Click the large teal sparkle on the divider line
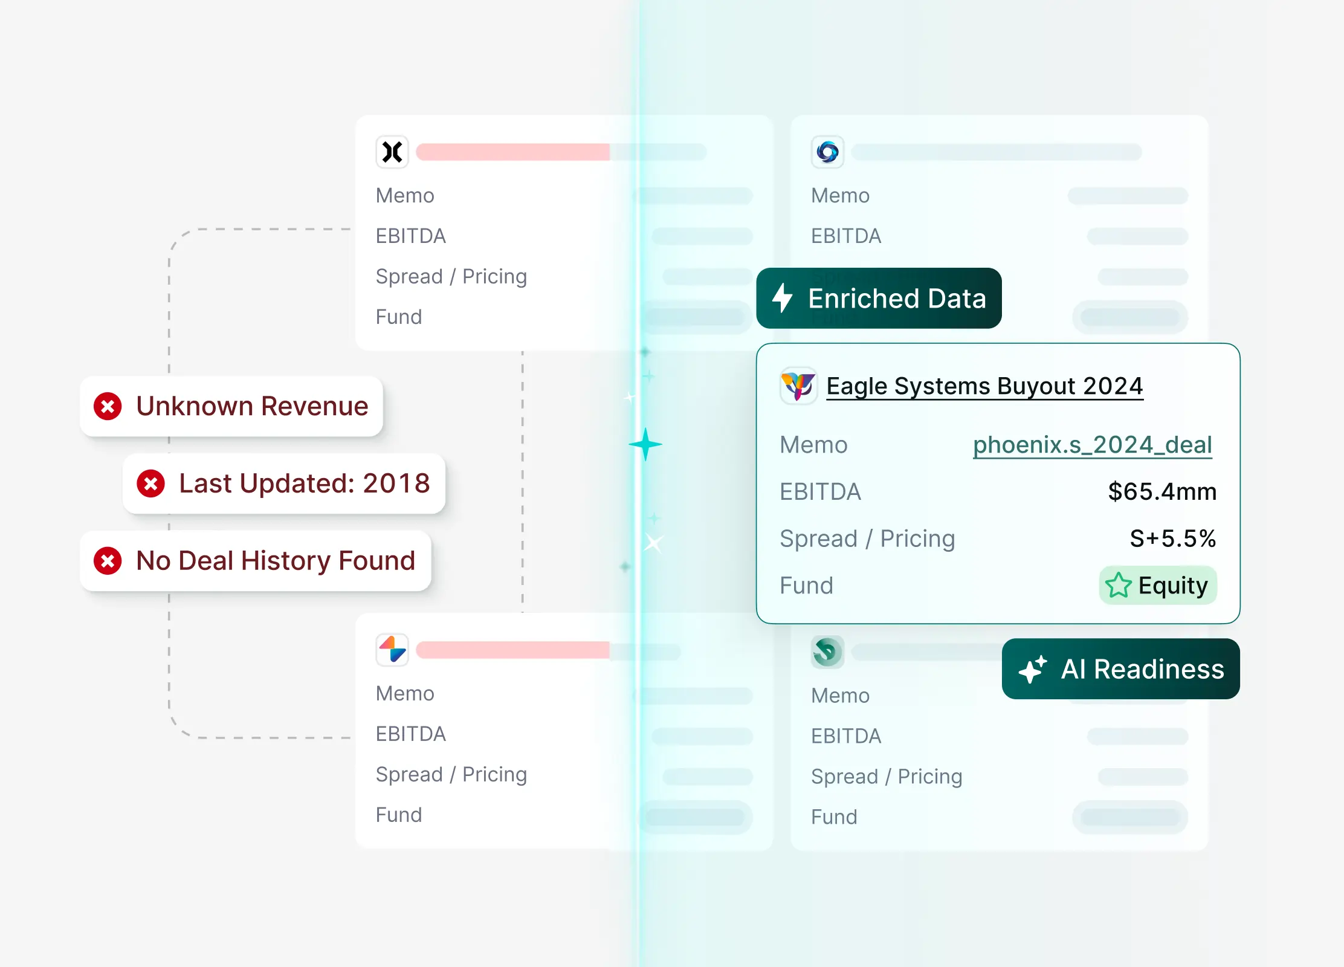1344x967 pixels. point(645,444)
